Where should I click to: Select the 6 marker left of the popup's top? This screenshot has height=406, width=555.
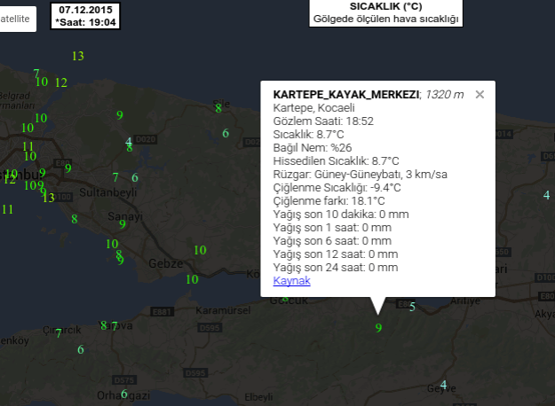coord(226,134)
